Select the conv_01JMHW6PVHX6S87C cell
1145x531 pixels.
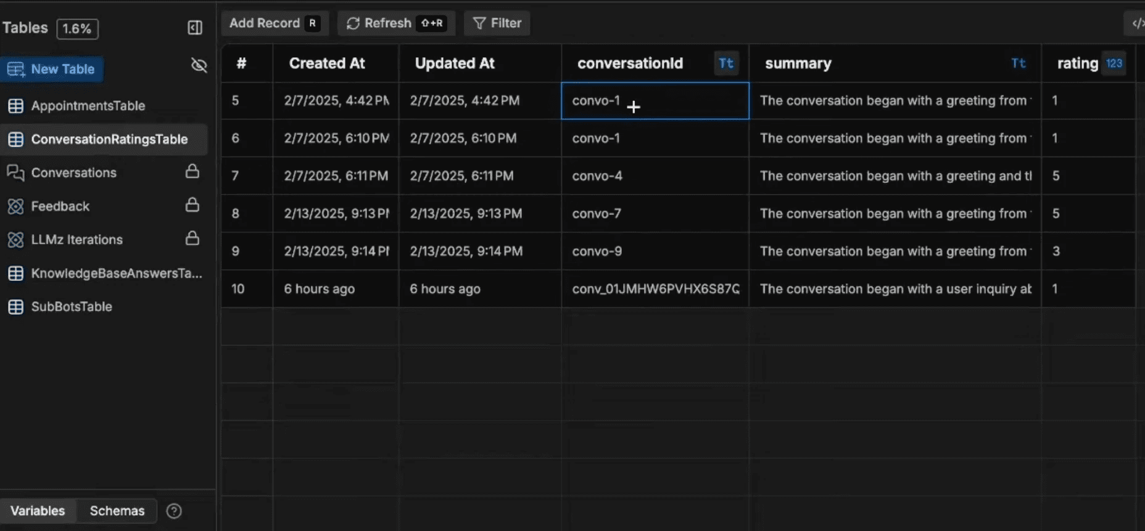click(655, 288)
